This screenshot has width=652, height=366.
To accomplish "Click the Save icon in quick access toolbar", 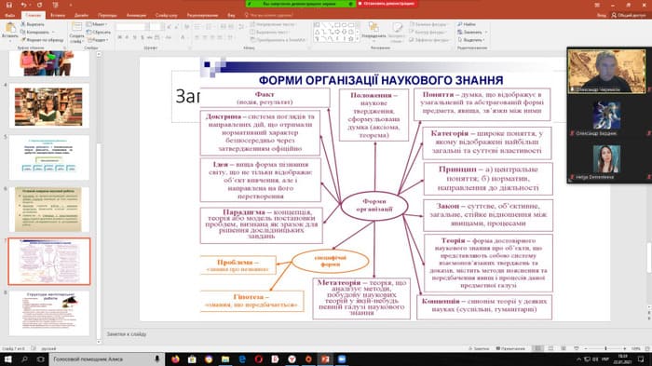I will 8,5.
